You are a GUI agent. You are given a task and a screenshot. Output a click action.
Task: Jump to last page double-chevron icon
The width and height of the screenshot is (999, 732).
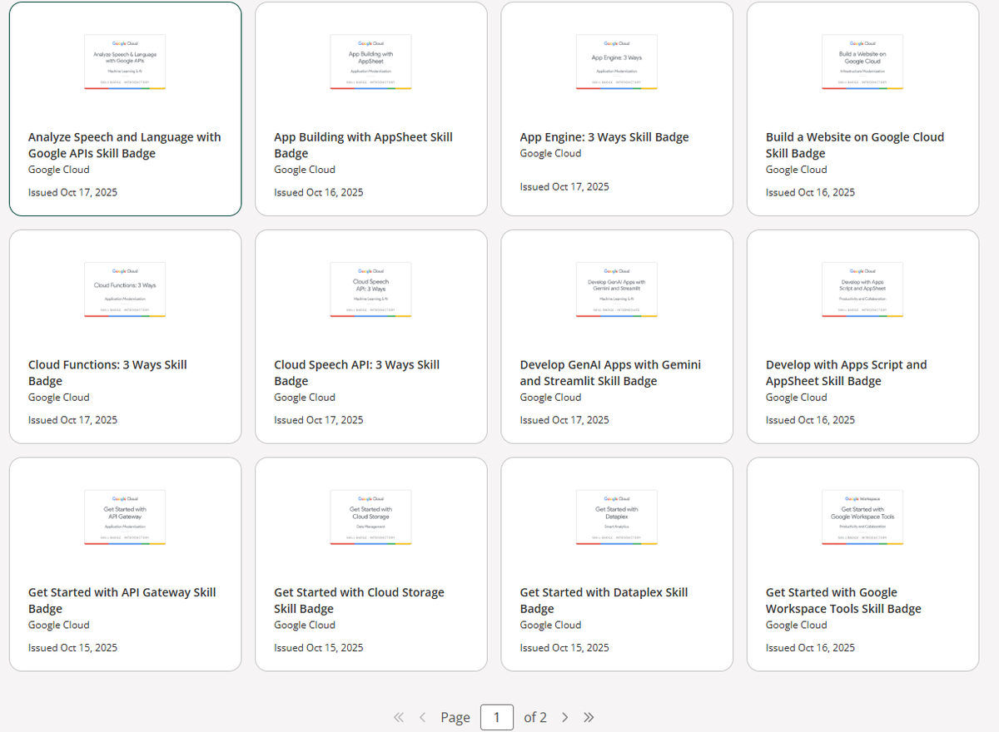[x=589, y=717]
